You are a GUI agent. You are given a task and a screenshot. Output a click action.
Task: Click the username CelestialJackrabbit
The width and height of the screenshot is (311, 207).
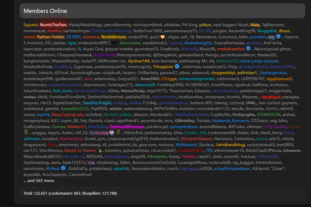point(191,114)
